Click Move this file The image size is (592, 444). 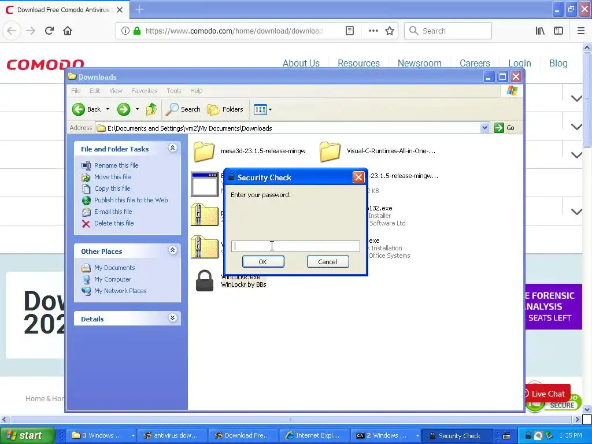click(112, 177)
